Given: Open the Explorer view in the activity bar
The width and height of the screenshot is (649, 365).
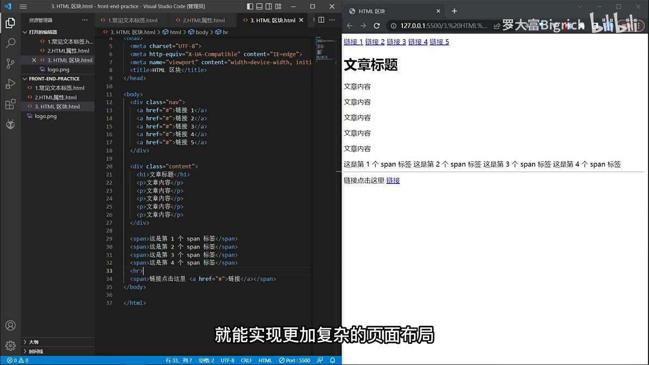Looking at the screenshot, I should click(10, 23).
